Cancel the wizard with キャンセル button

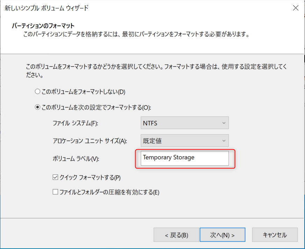275,235
